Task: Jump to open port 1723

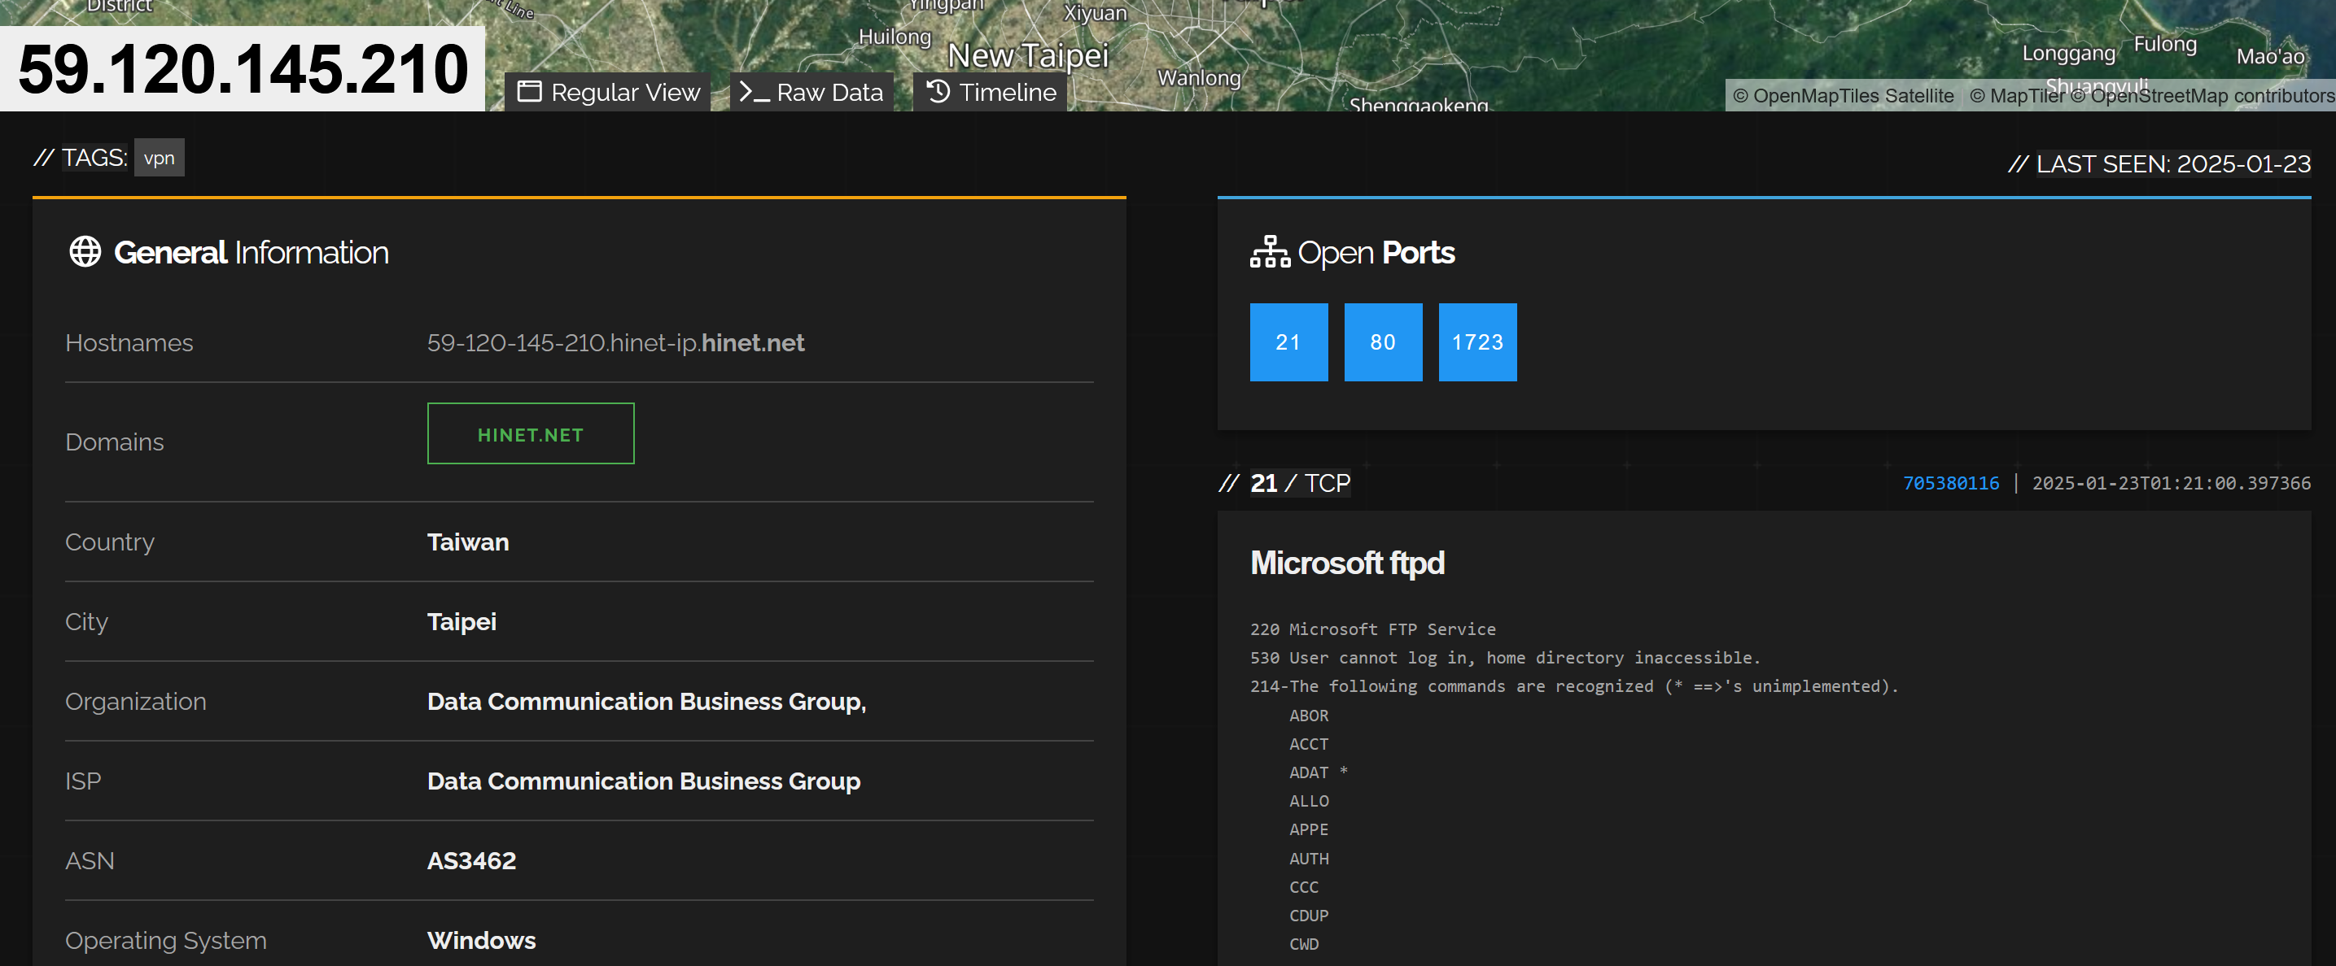Action: point(1477,342)
